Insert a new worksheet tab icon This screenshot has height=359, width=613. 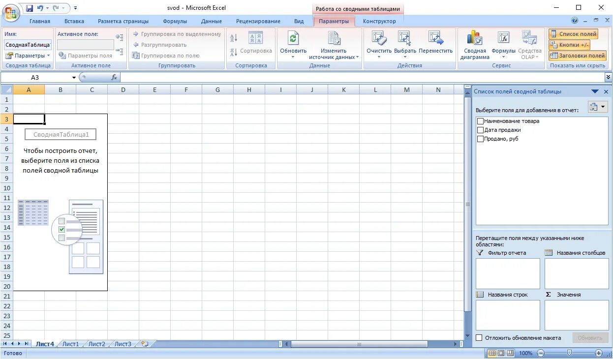145,344
